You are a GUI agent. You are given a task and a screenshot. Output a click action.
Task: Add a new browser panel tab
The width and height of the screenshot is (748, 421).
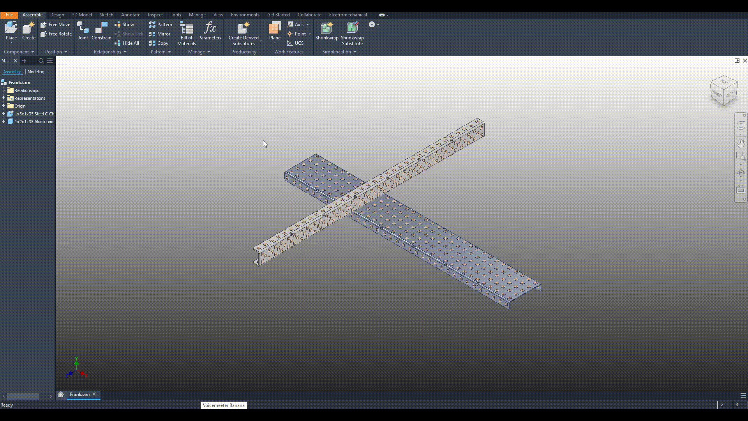24,61
